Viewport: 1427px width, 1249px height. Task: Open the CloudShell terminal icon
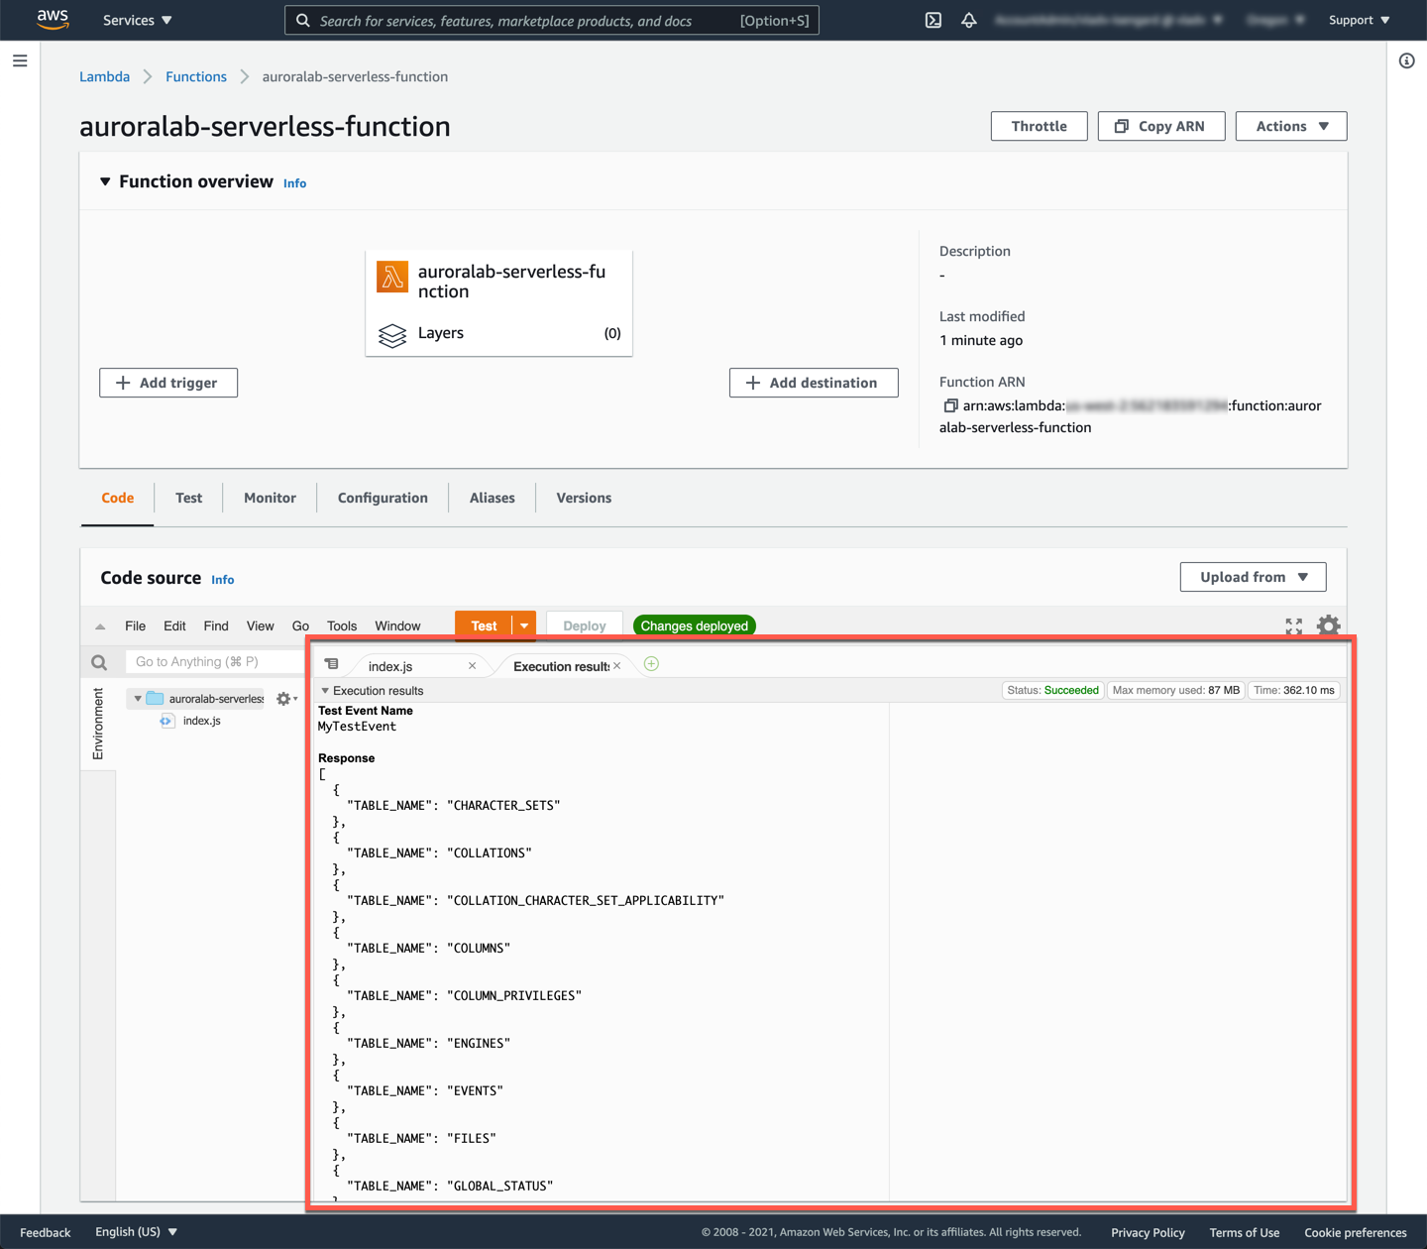tap(933, 20)
